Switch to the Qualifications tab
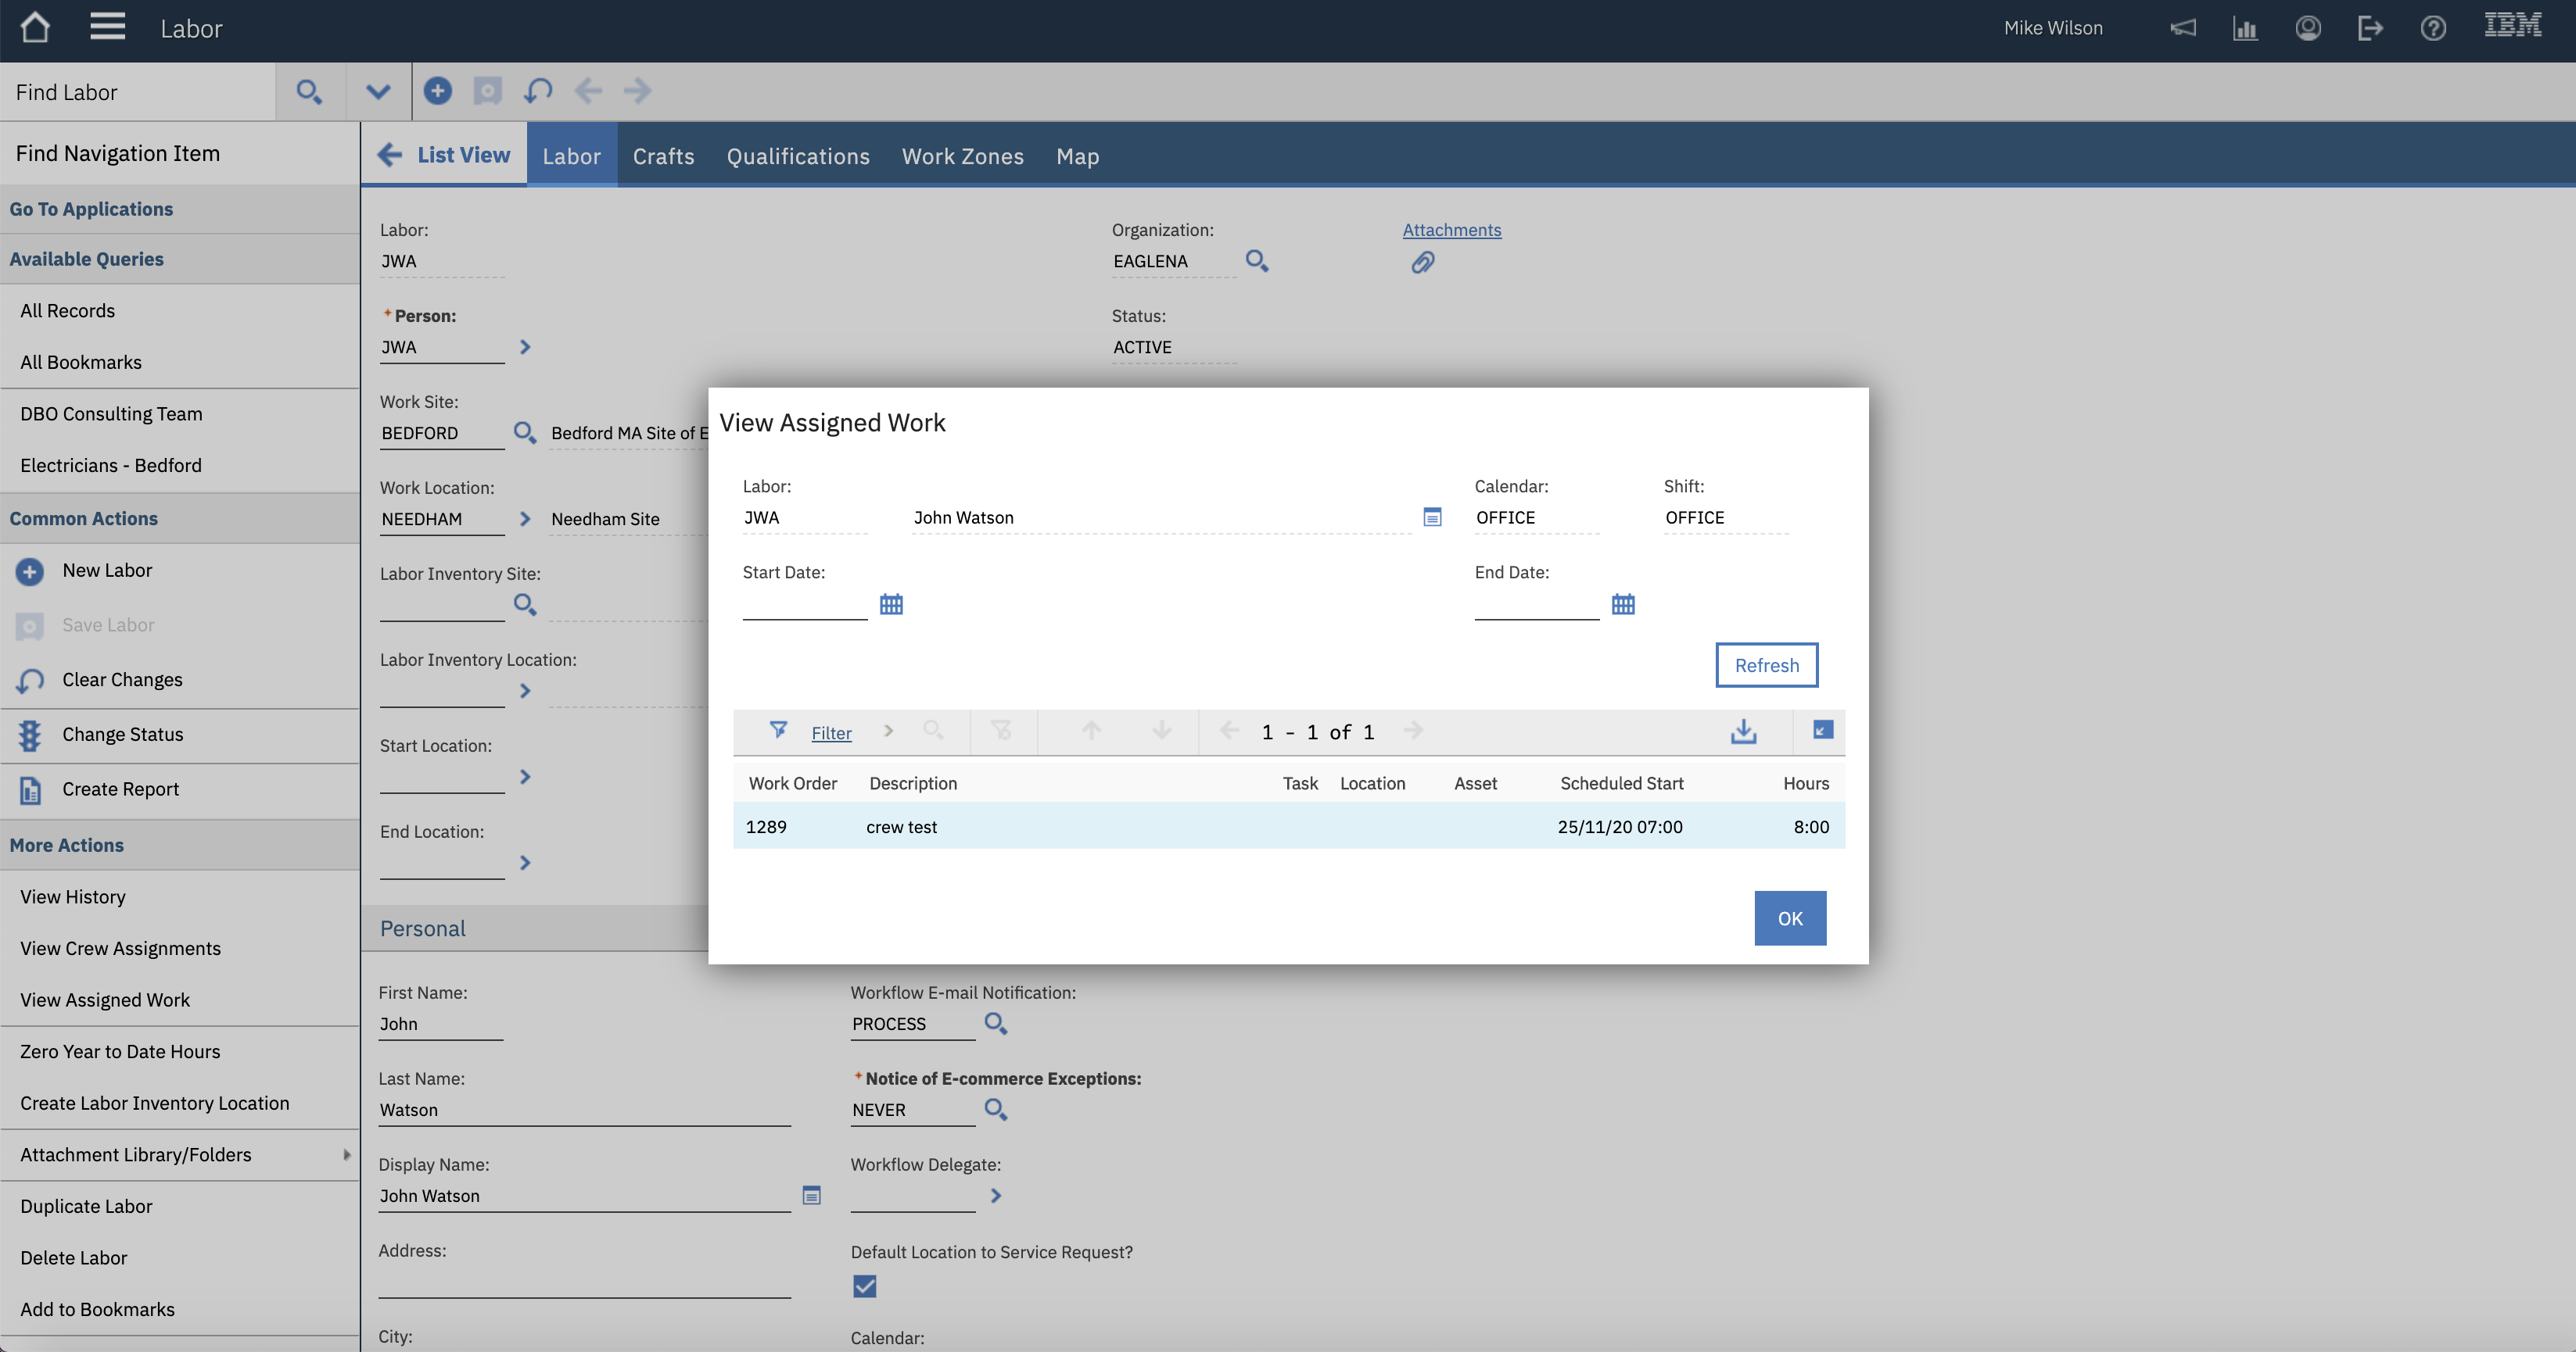2576x1352 pixels. [x=797, y=156]
